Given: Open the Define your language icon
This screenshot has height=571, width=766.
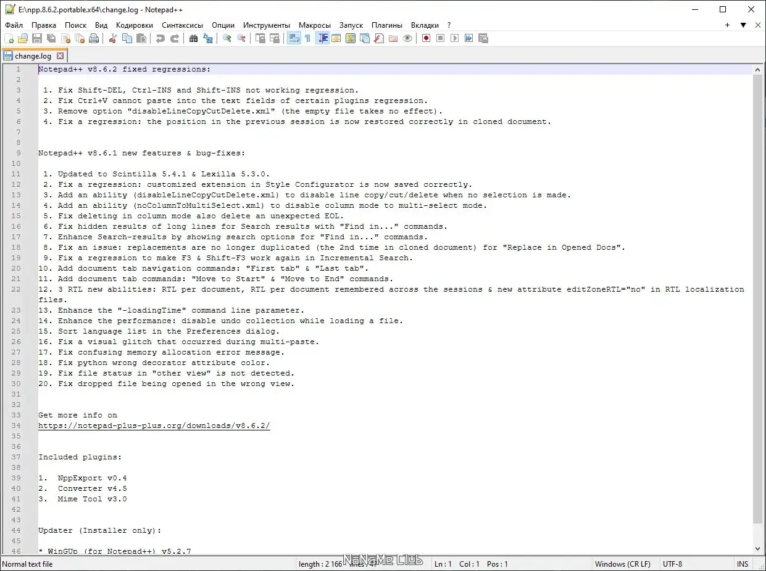Looking at the screenshot, I should [x=336, y=38].
